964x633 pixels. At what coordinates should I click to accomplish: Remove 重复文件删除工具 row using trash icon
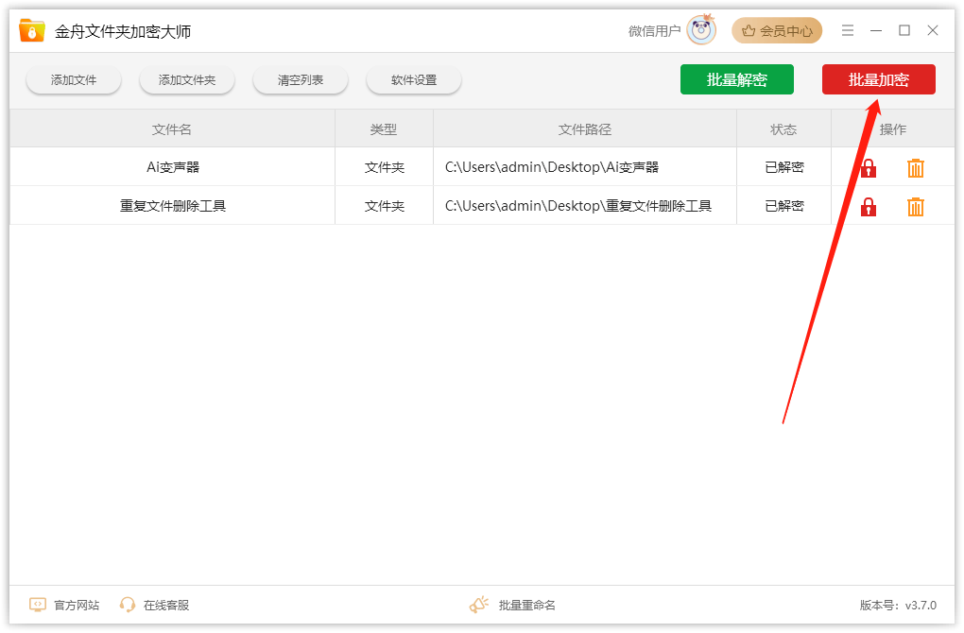click(x=916, y=207)
